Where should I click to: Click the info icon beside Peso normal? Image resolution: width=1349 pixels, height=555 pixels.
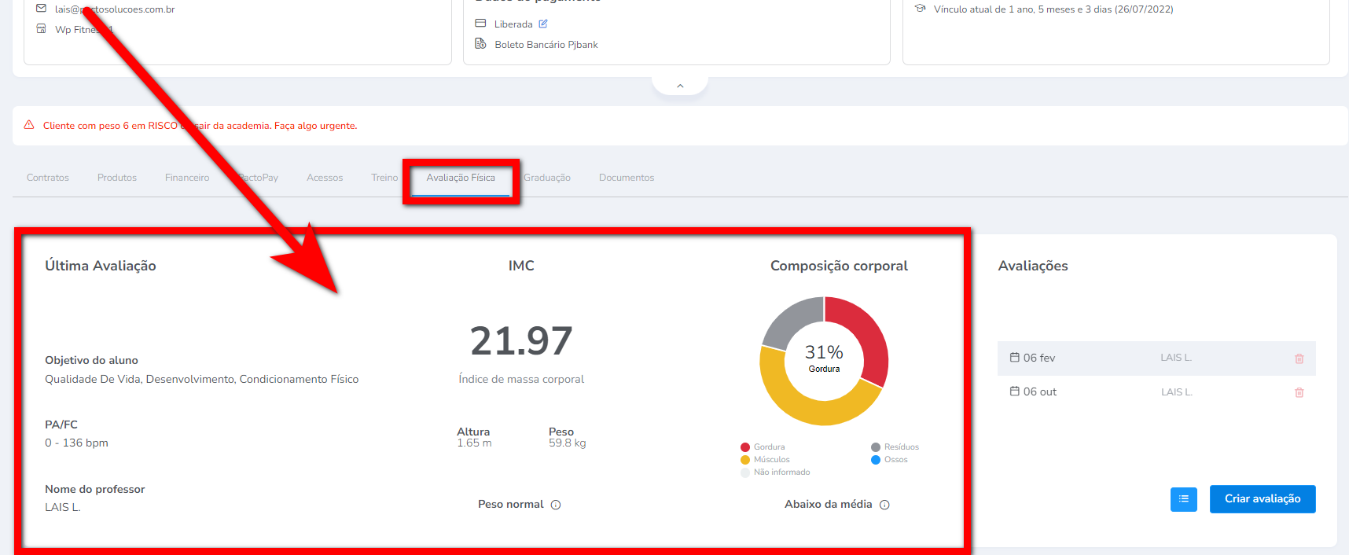(x=556, y=505)
